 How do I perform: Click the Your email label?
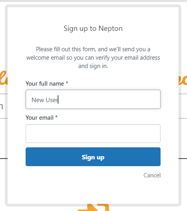[40, 118]
